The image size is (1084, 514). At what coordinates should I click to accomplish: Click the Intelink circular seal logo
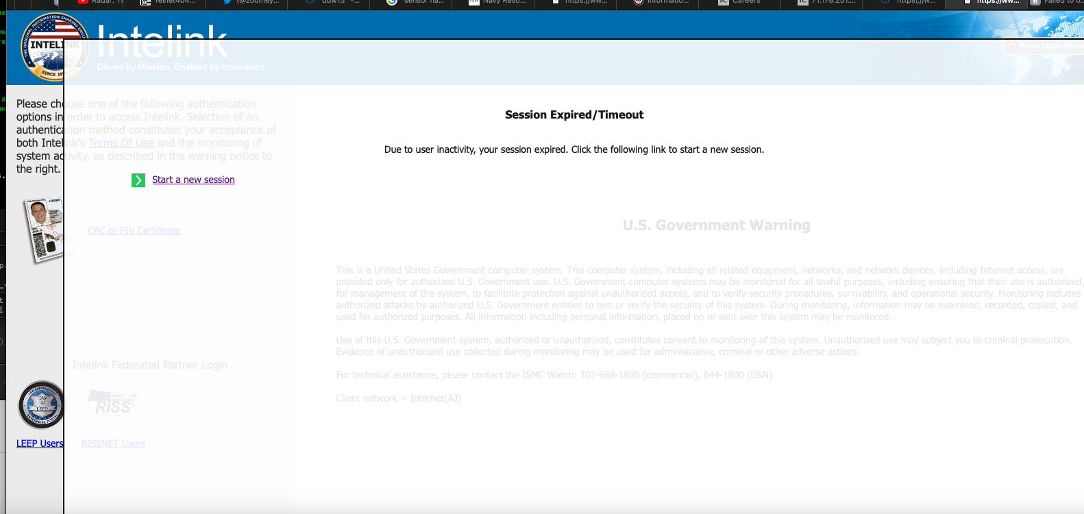tap(54, 46)
